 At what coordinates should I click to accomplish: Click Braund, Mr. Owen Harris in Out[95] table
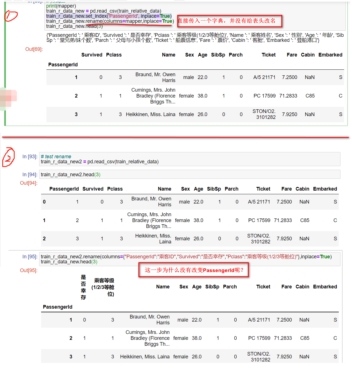[150, 320]
